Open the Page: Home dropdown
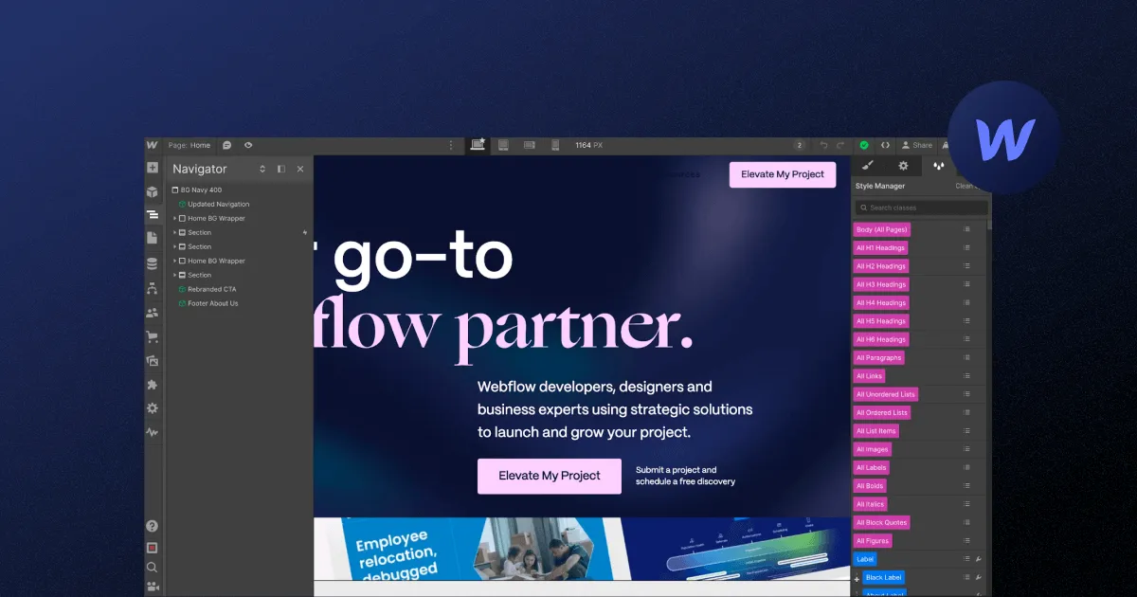This screenshot has width=1137, height=597. tap(189, 145)
